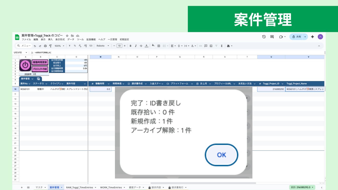
Task: Open the 一元管理 custom menu
Action: (112, 40)
